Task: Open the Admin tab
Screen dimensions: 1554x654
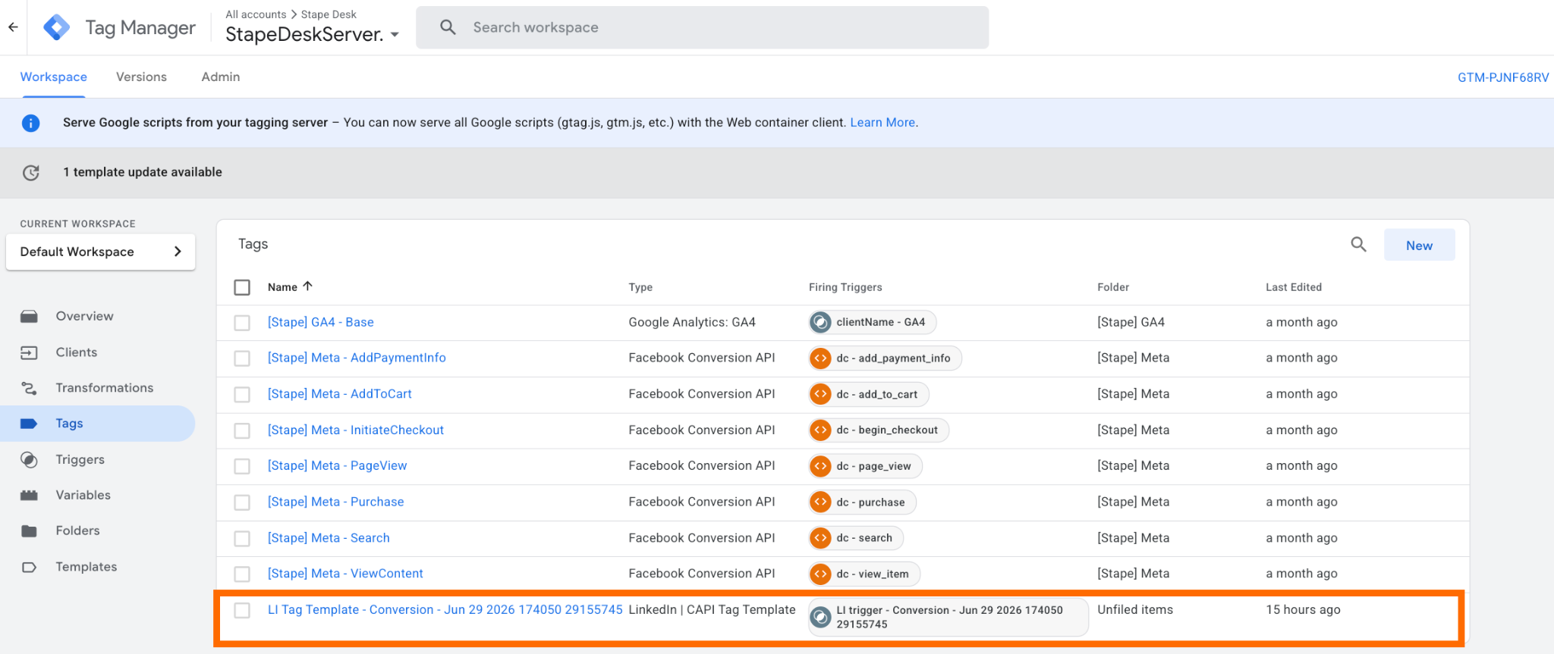Action: tap(221, 77)
